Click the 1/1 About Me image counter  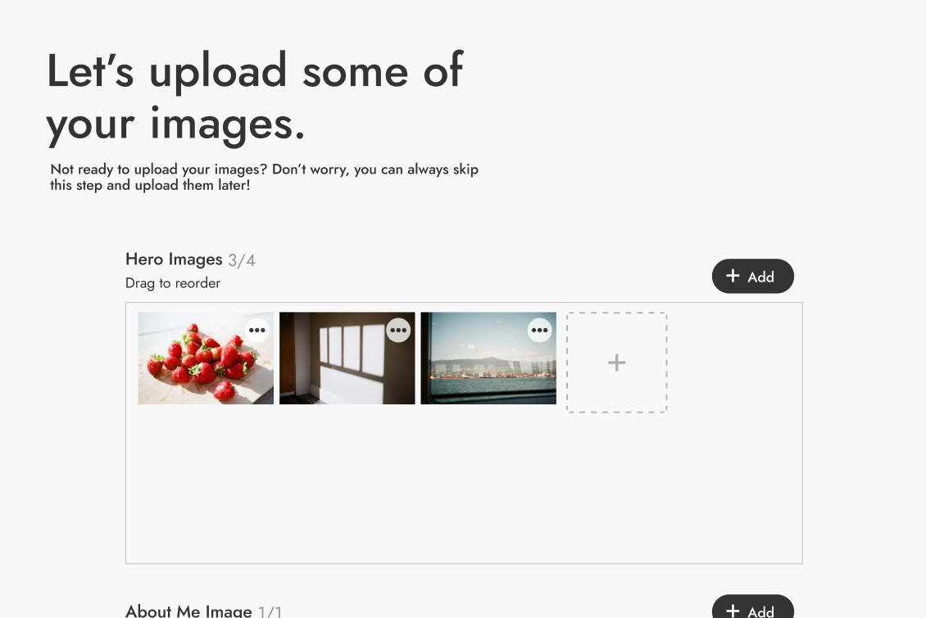[x=270, y=612]
